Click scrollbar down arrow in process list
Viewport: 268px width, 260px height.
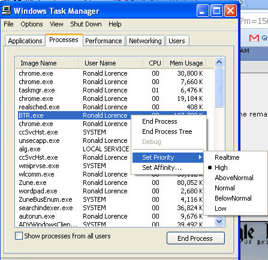(219, 221)
